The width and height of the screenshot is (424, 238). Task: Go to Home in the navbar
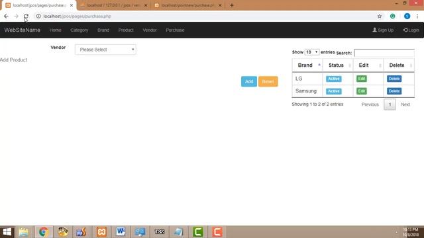(56, 30)
